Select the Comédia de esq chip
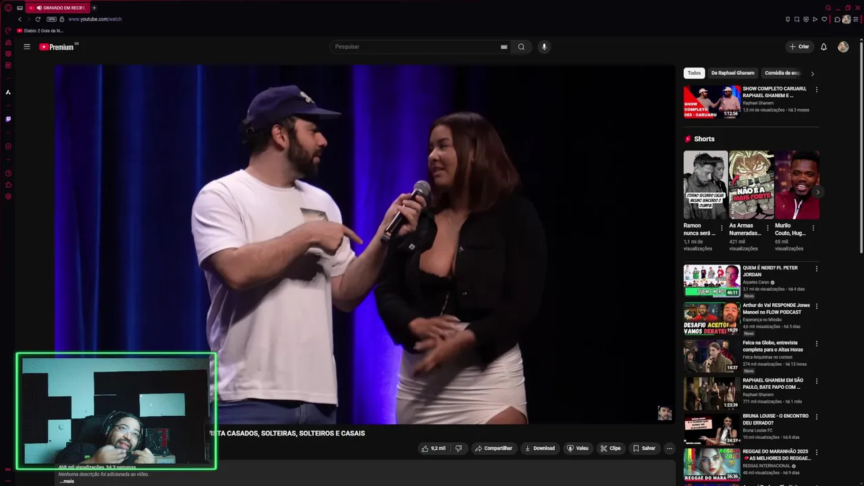 [x=782, y=73]
